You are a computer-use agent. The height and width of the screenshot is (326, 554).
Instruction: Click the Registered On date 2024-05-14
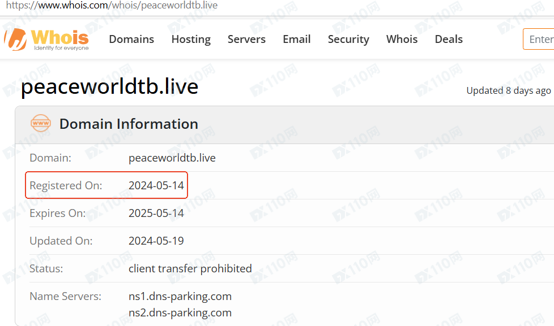pyautogui.click(x=156, y=185)
